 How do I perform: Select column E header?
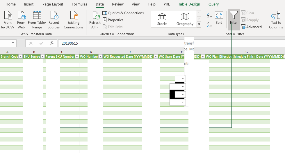[x=131, y=52]
